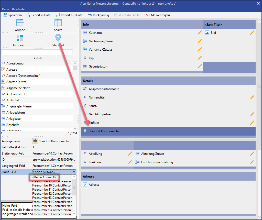The height and width of the screenshot is (220, 262).
Task: Pick the Infoboard component icon
Action: tap(20, 38)
